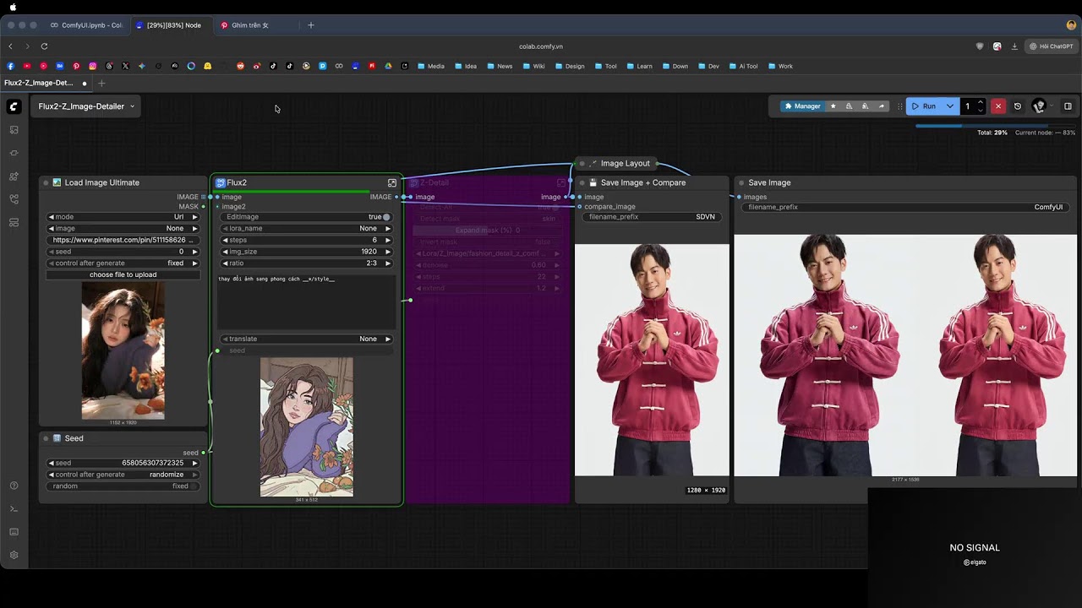1082x608 pixels.
Task: Click filename_prefix SDVN field
Action: [x=652, y=217]
